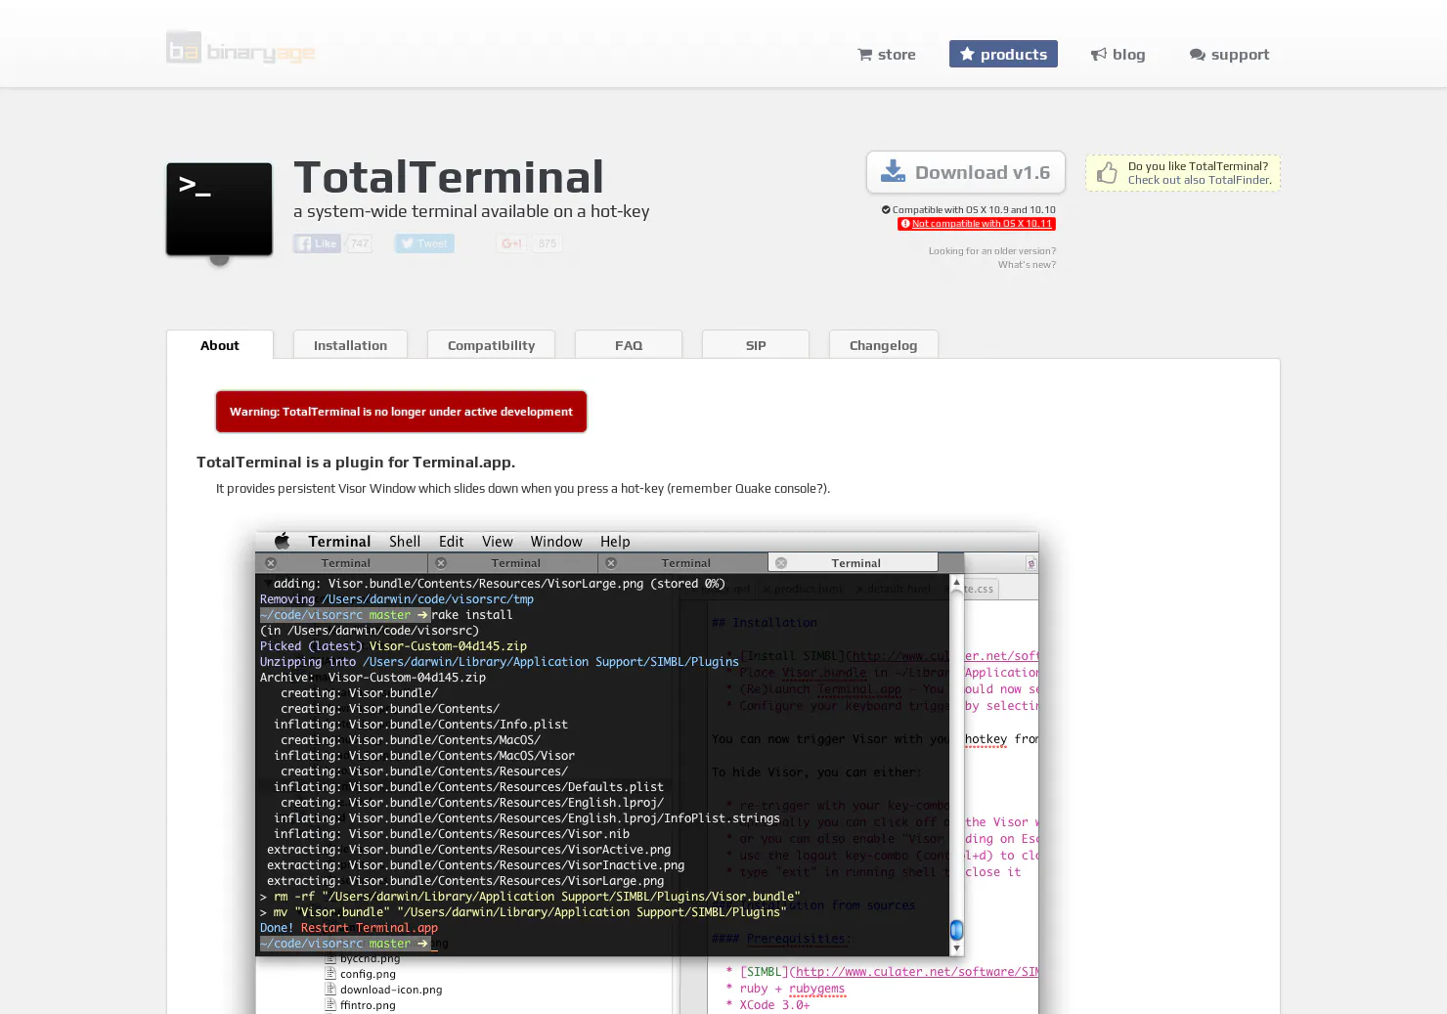Screen dimensions: 1447x1014
Task: Click the Google plus count 875
Action: tap(548, 243)
